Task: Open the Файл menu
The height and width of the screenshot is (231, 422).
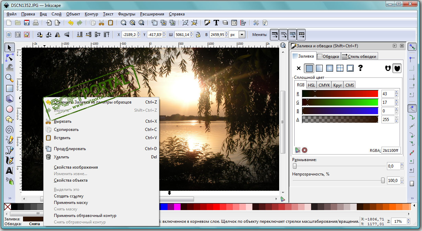Action: coord(11,14)
